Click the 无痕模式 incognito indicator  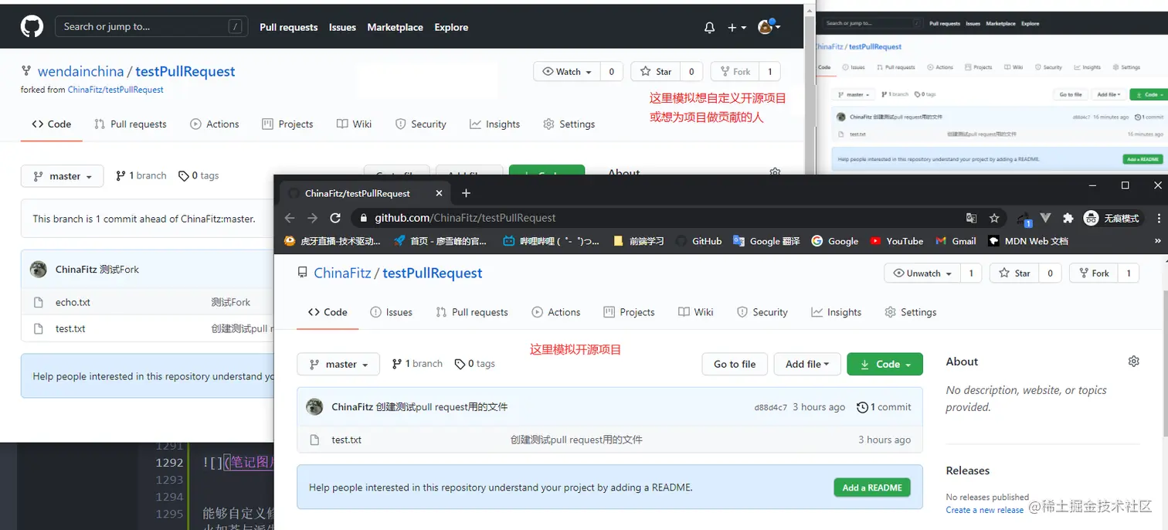coord(1112,218)
